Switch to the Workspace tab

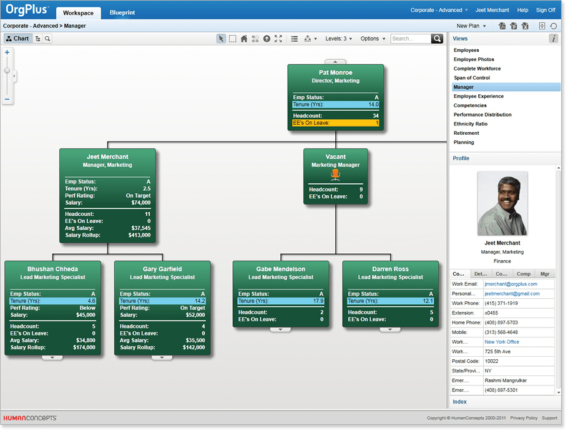coord(78,12)
